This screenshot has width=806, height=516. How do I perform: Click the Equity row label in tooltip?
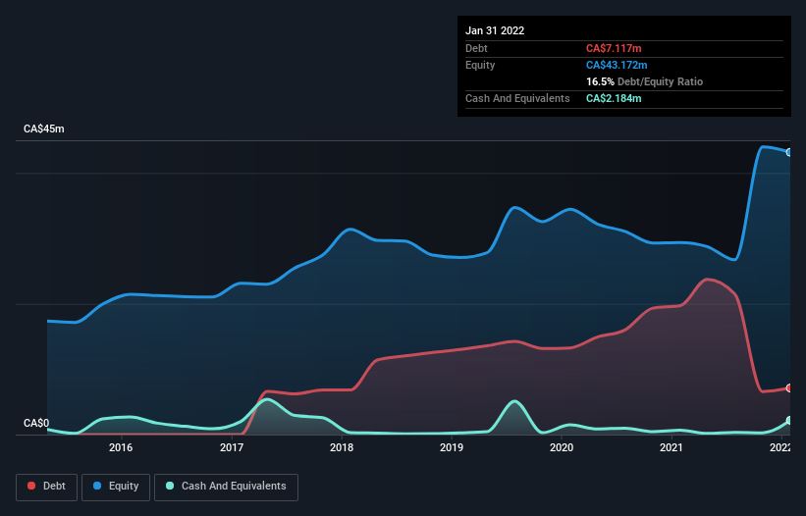(480, 65)
